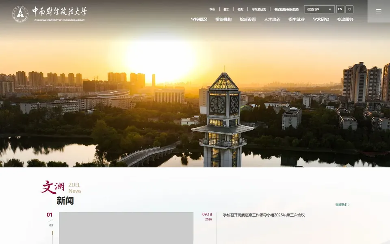Open the hamburger menu icon
This screenshot has height=244, width=390.
(x=379, y=11)
